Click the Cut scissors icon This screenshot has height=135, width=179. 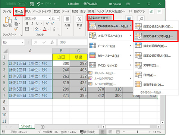coord(16,19)
